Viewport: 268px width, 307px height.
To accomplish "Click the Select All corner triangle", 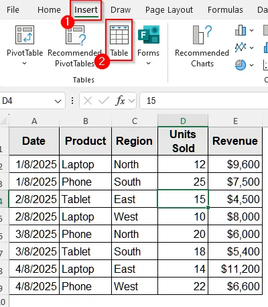I will (x=4, y=121).
